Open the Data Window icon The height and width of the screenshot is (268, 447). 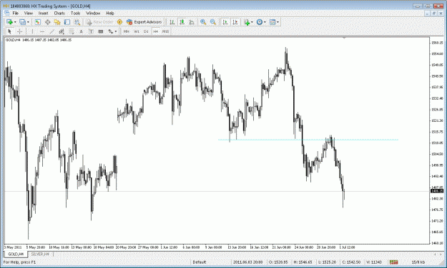click(x=48, y=22)
